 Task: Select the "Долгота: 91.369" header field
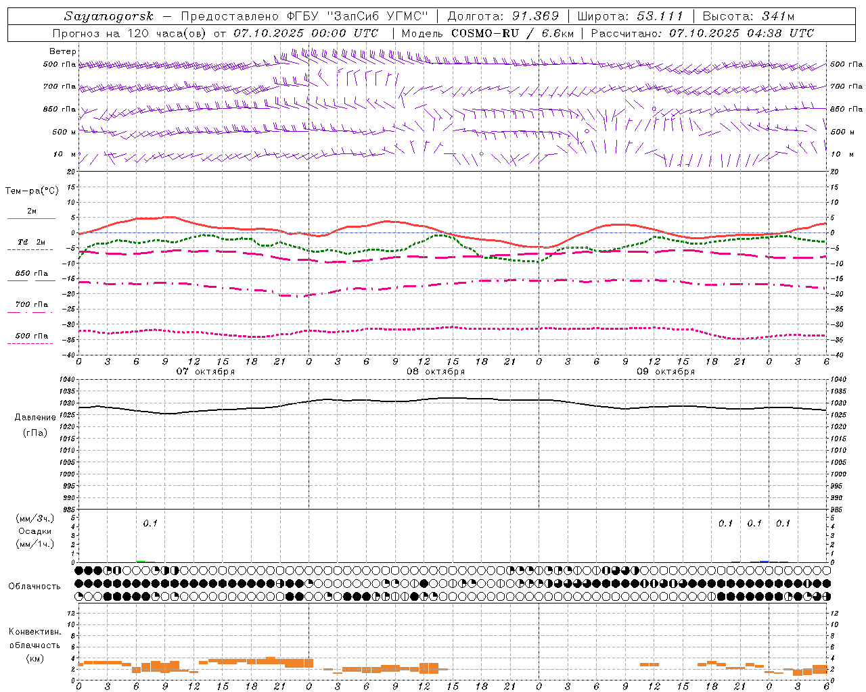(x=503, y=16)
